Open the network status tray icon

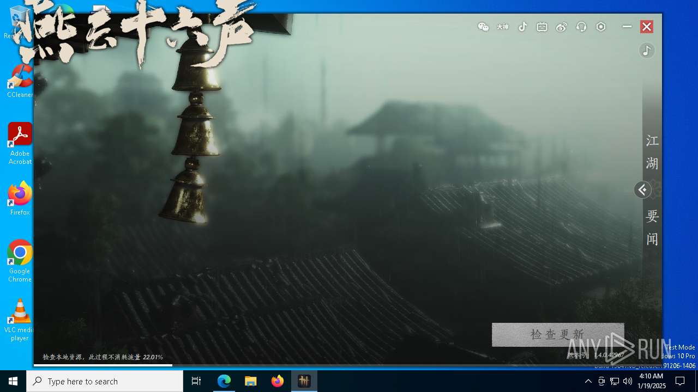(x=615, y=381)
